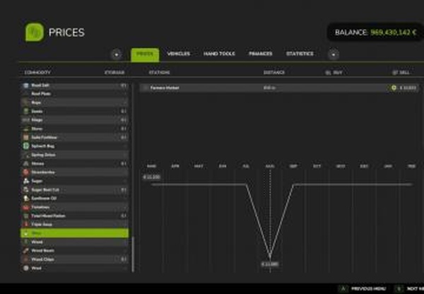Viewport: 424px width, 294px height.
Task: Click the JAN month label on graph
Action: [x=388, y=166]
